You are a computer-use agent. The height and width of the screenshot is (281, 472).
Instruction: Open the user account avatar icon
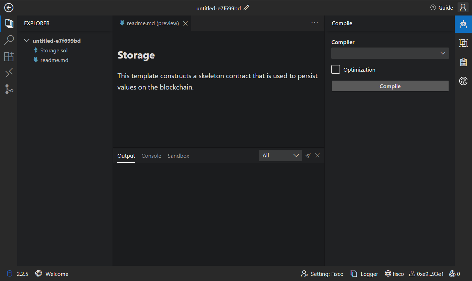coord(463,8)
